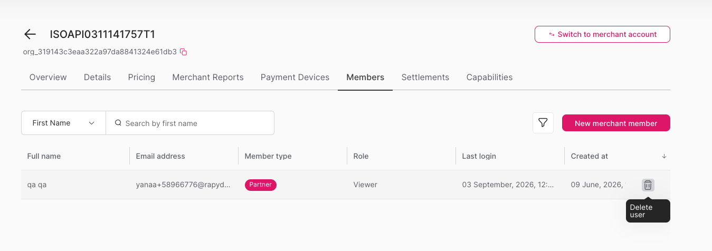Sort by Created at arrow icon
The width and height of the screenshot is (712, 251).
pyautogui.click(x=664, y=157)
